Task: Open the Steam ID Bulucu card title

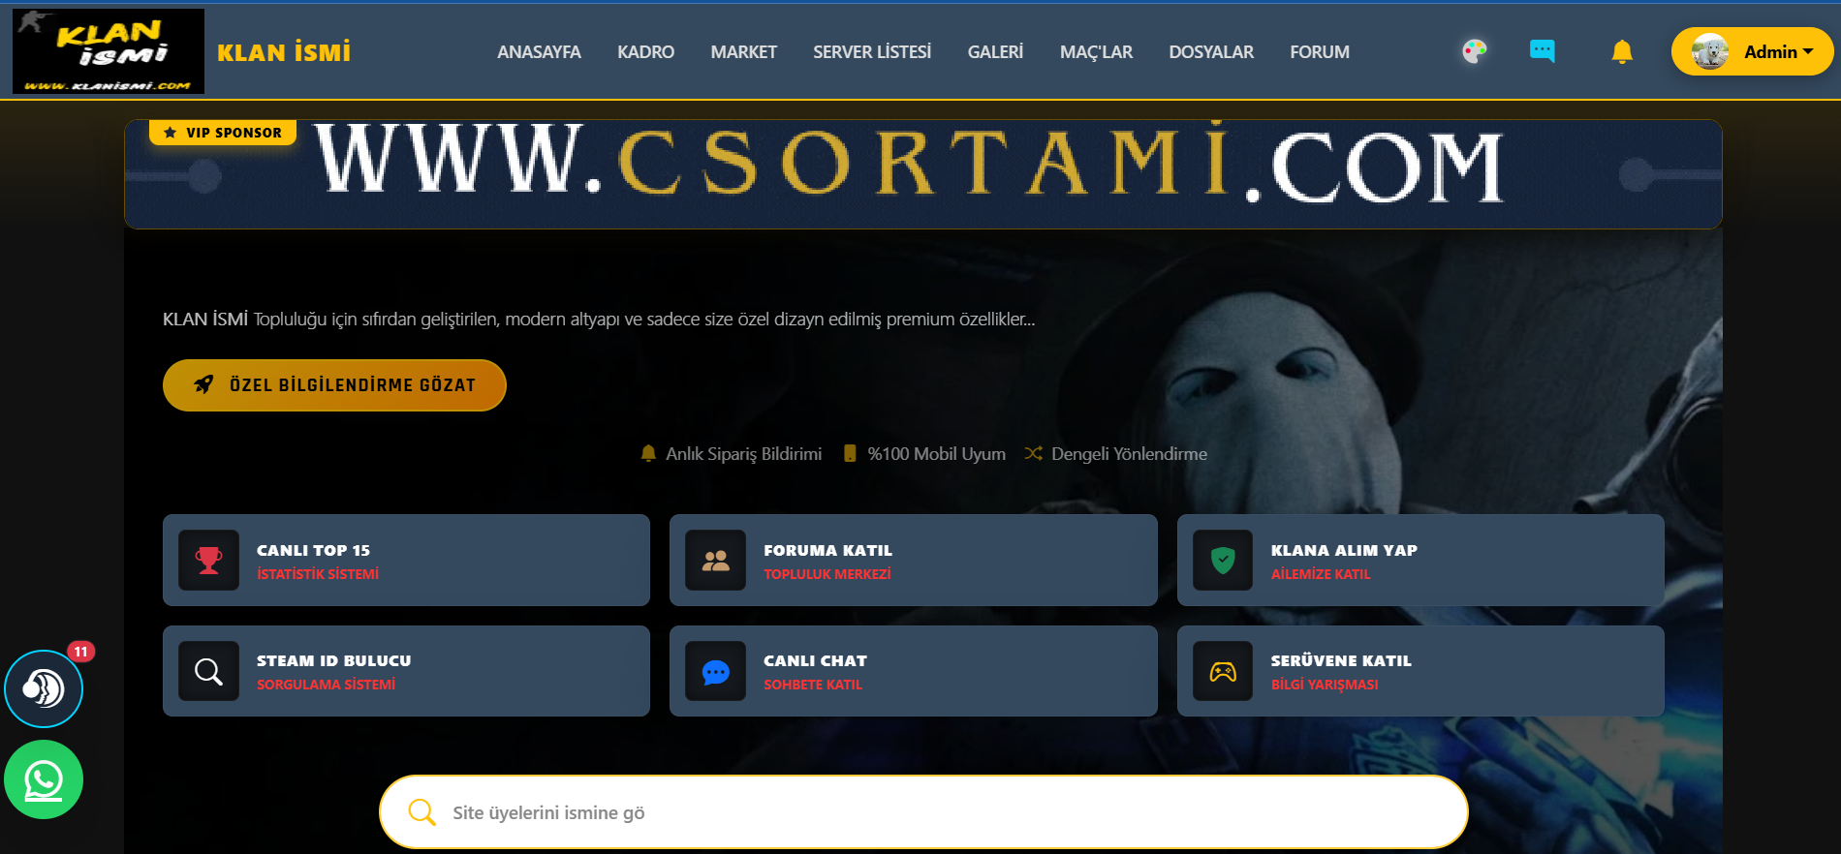Action: click(x=333, y=660)
